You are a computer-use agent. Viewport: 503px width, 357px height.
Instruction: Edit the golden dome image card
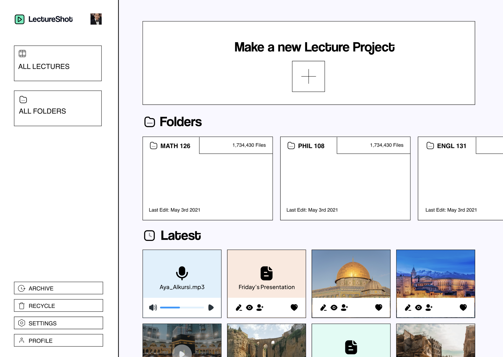coord(323,308)
